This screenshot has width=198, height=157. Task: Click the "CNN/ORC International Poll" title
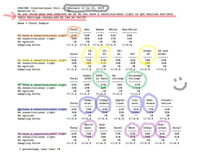tap(39, 8)
